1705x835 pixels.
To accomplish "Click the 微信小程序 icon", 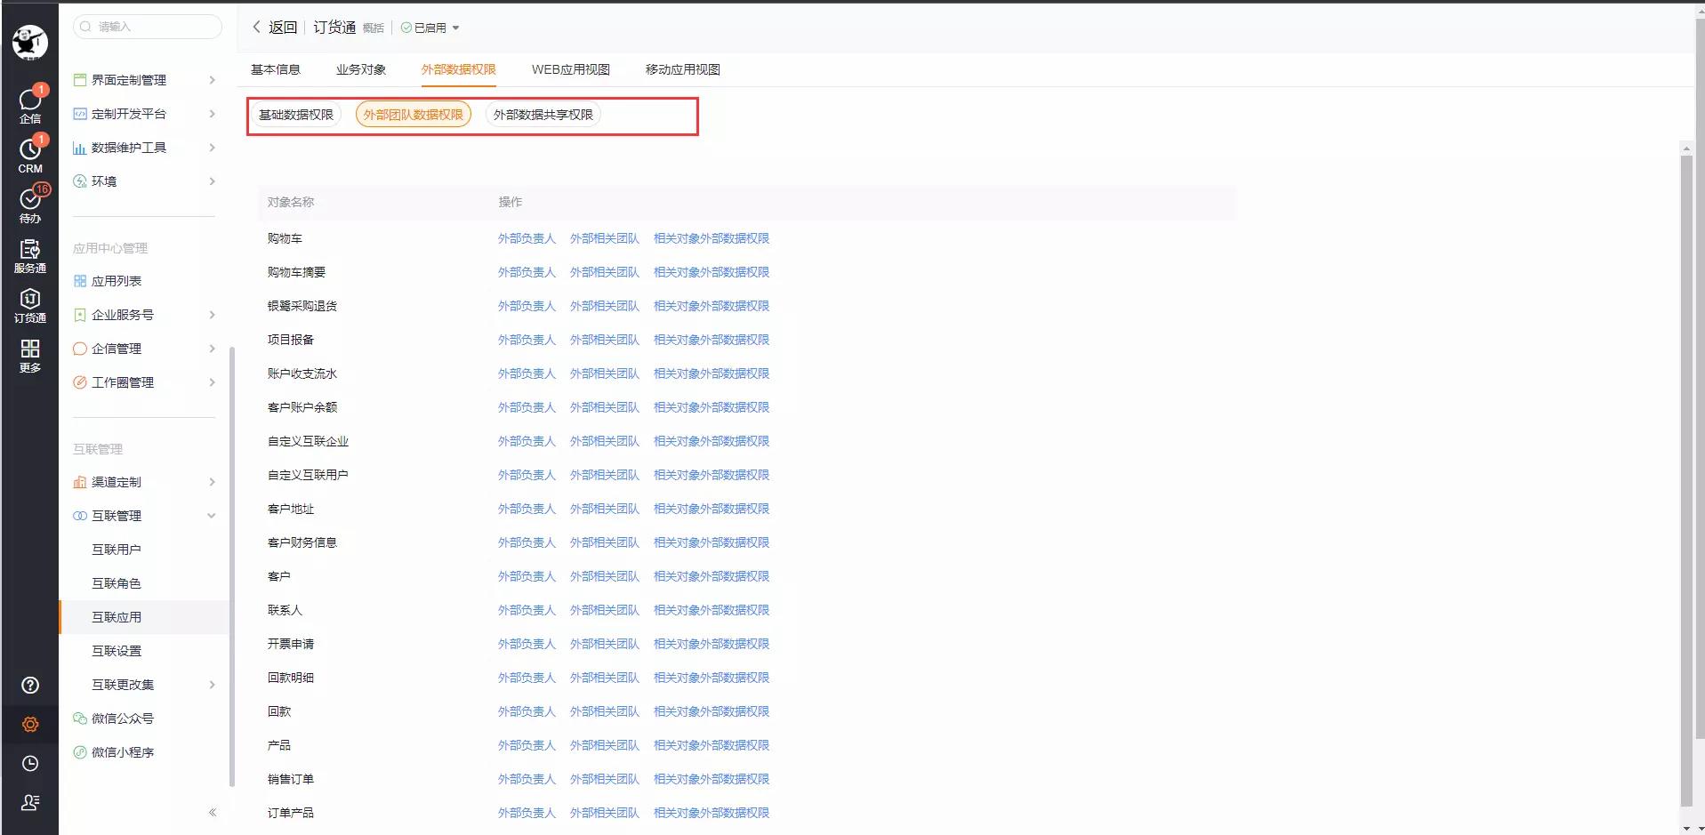I will (79, 752).
